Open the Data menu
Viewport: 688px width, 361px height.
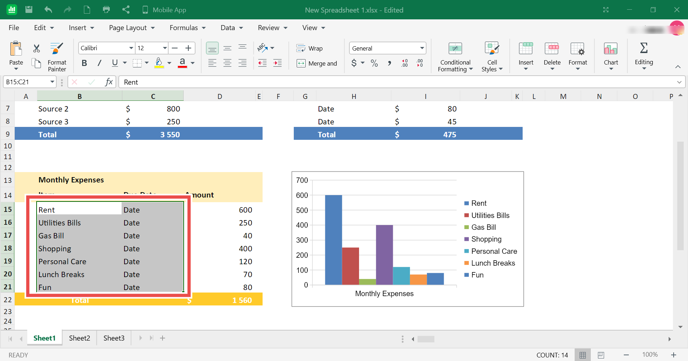(x=232, y=28)
